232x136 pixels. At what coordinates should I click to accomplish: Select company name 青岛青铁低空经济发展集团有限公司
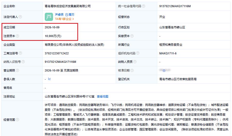tap(68, 6)
